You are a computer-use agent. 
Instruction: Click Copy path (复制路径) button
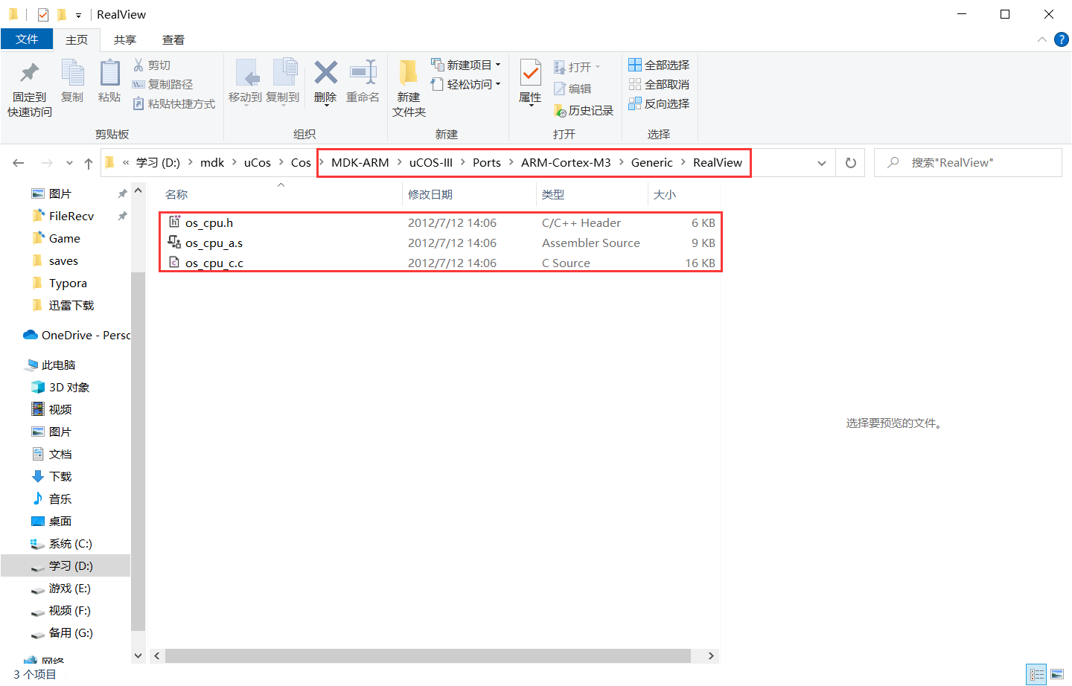coord(162,84)
